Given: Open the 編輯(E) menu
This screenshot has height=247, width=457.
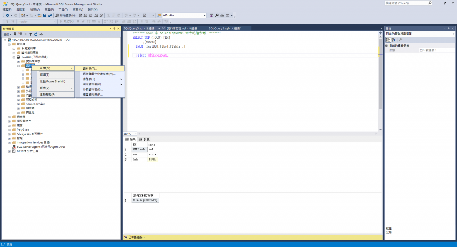Looking at the screenshot, I should [x=21, y=10].
